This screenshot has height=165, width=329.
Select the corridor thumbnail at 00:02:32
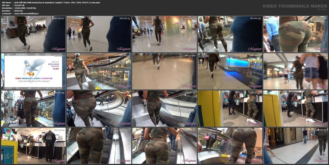295,146
